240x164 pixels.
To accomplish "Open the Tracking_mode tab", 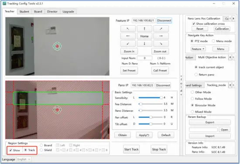I will [x=216, y=85].
